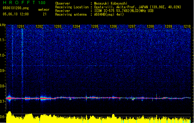The width and height of the screenshot is (194, 123).
Task: Click the 1.0 frequency axis label
Action: point(3,55)
